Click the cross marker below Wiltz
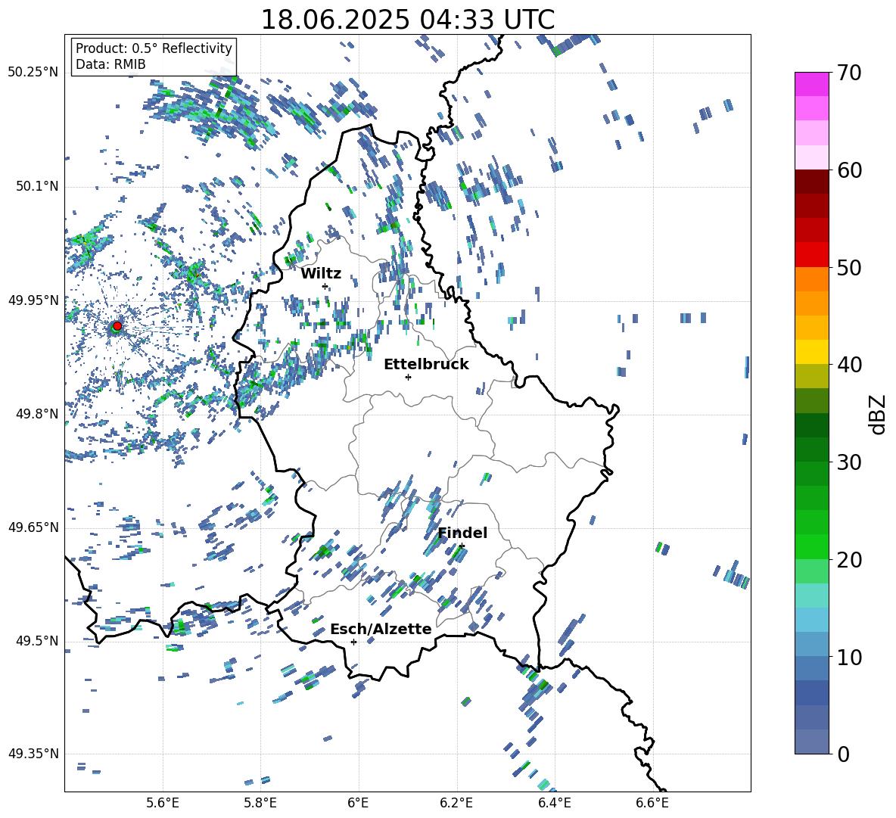Viewport: 896px width, 818px height. (325, 286)
